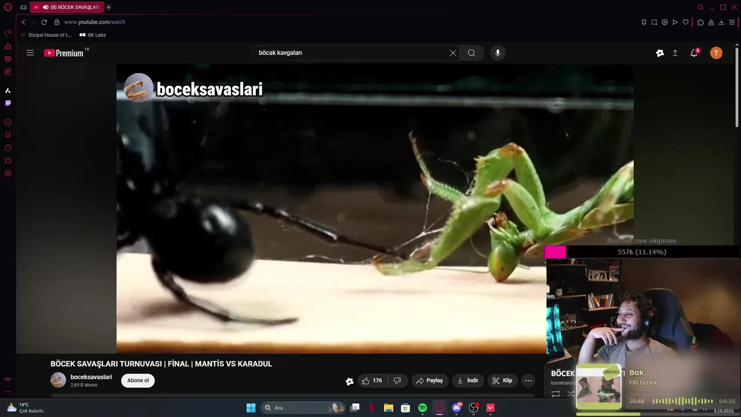Download the video with İndir button
The image size is (741, 417).
click(x=468, y=381)
